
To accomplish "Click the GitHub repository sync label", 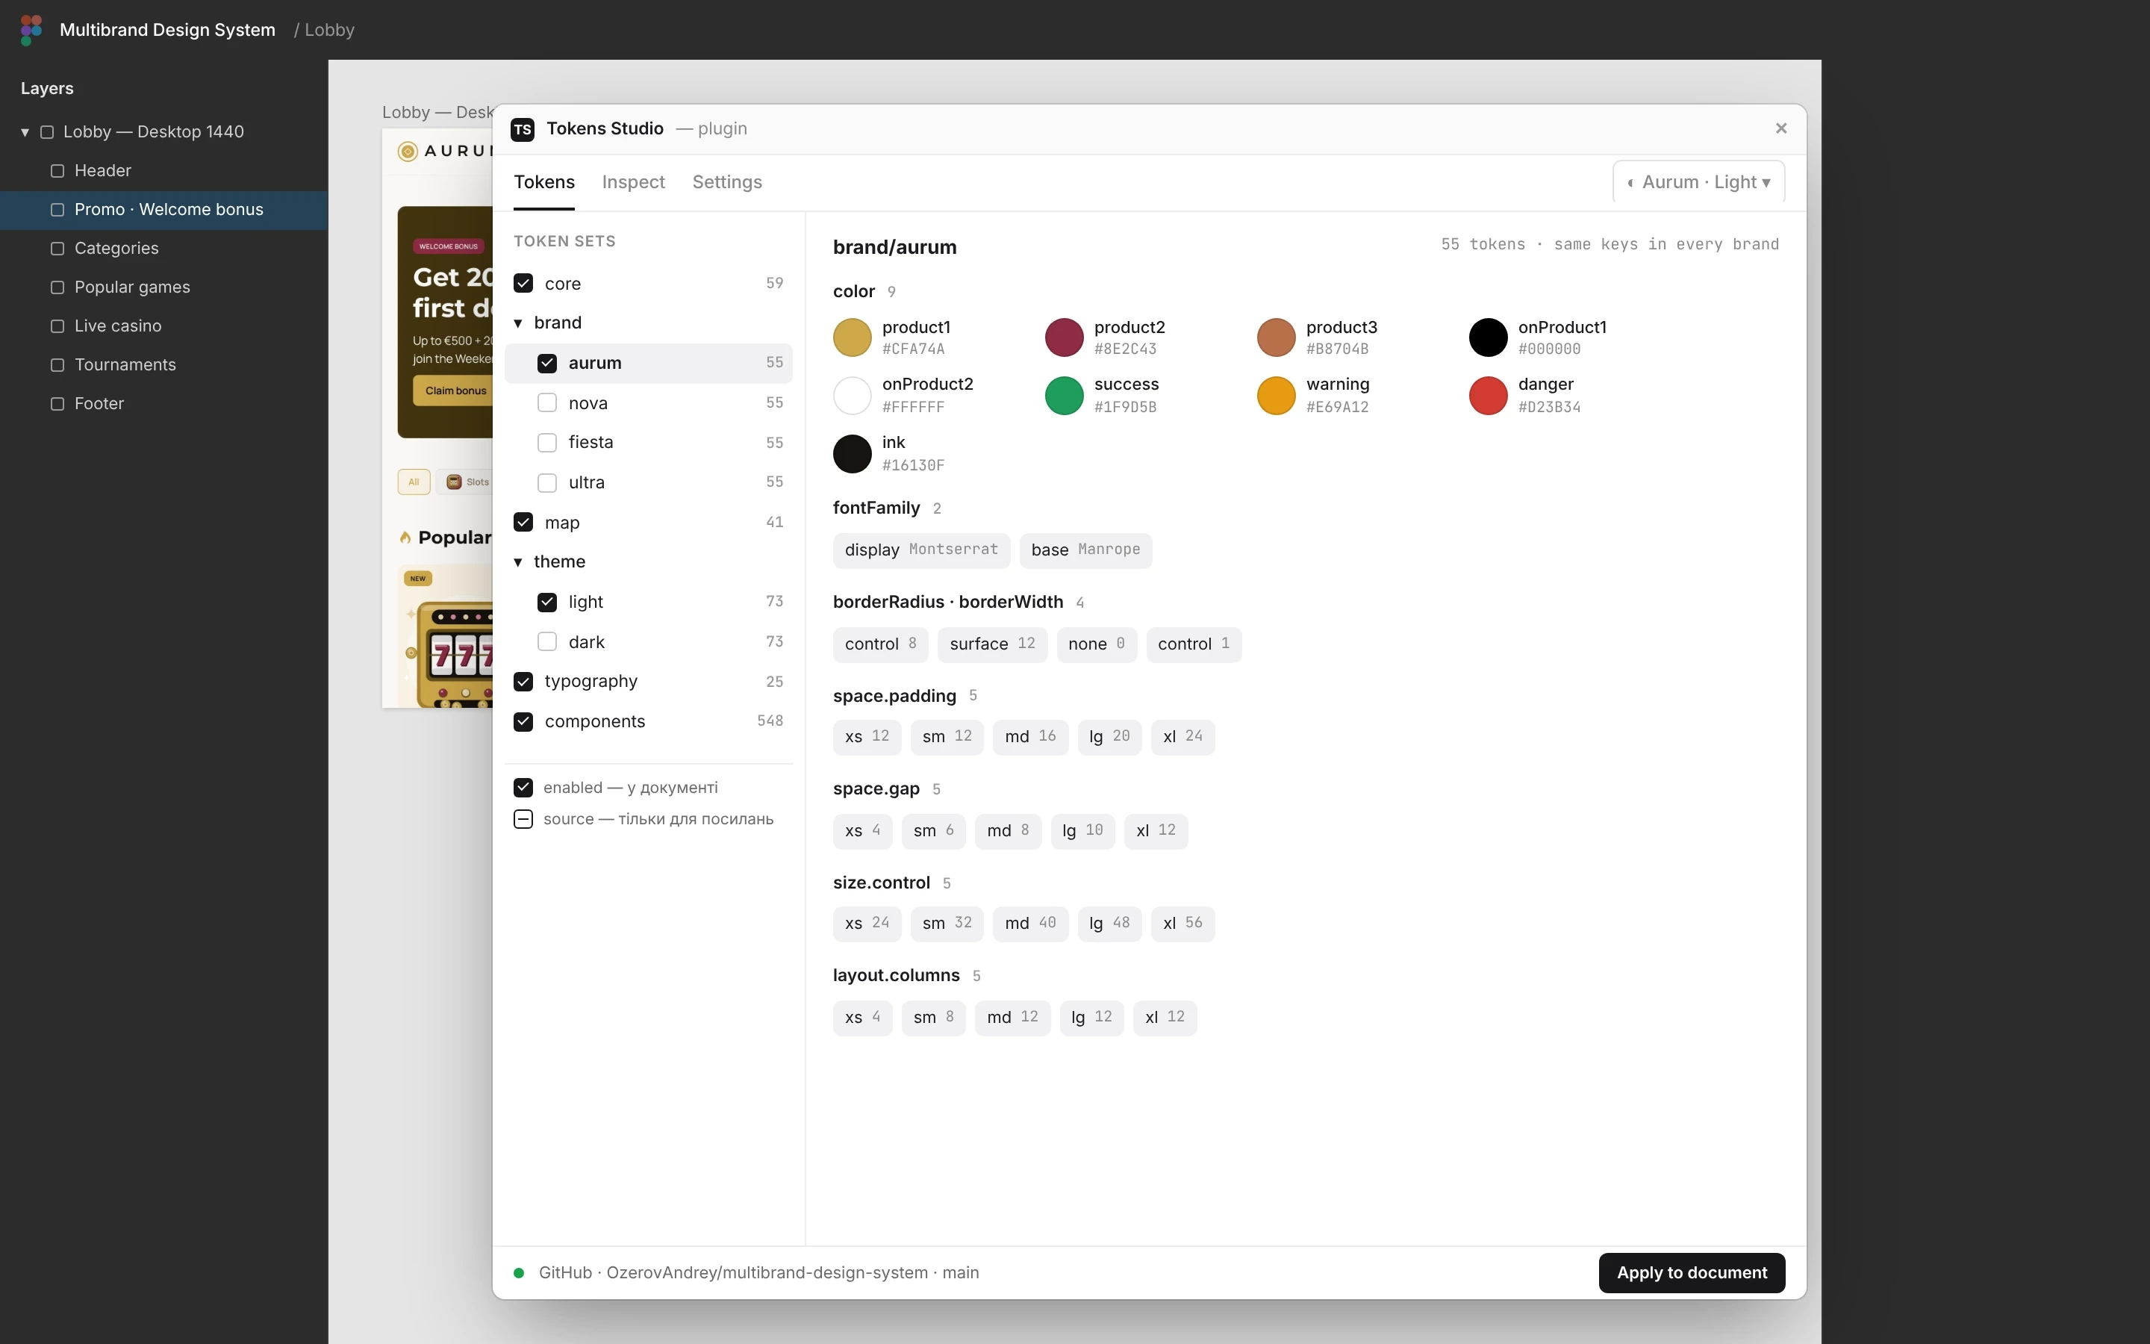I will click(x=758, y=1273).
